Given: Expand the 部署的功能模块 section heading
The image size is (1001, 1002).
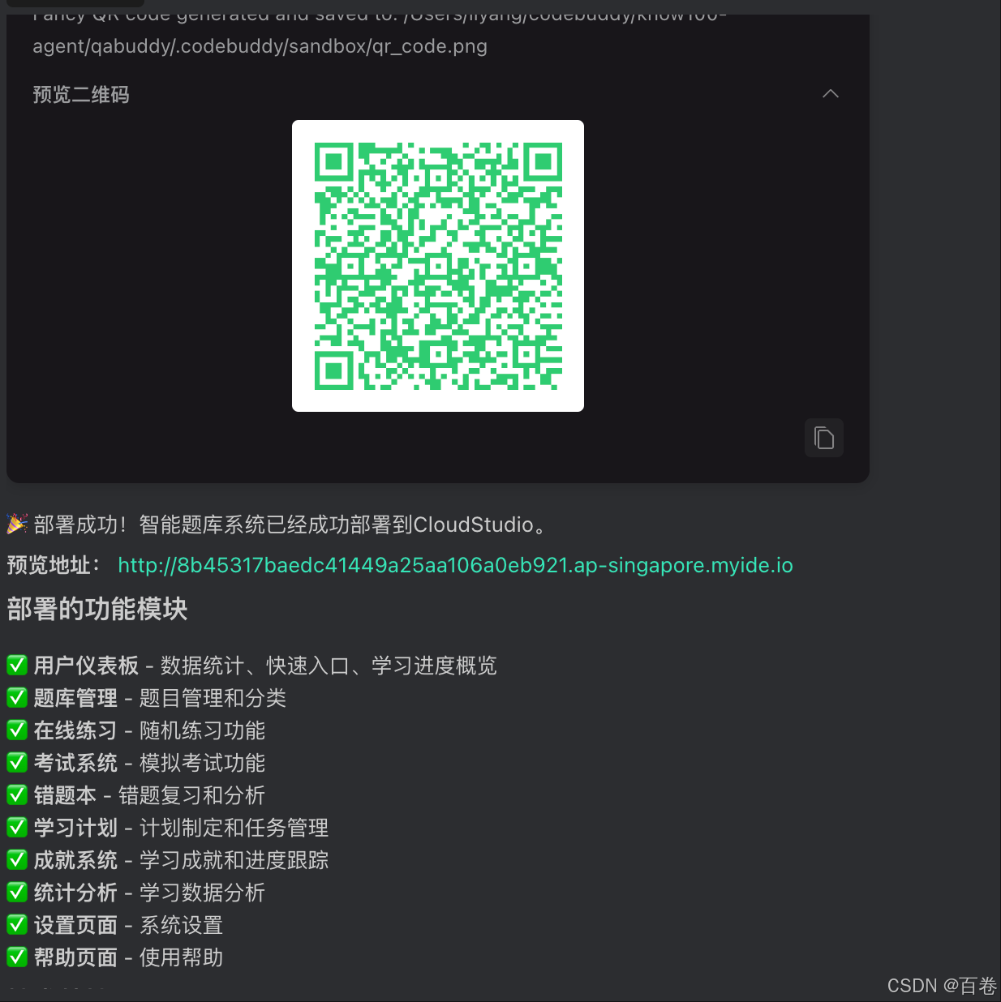Looking at the screenshot, I should (97, 610).
